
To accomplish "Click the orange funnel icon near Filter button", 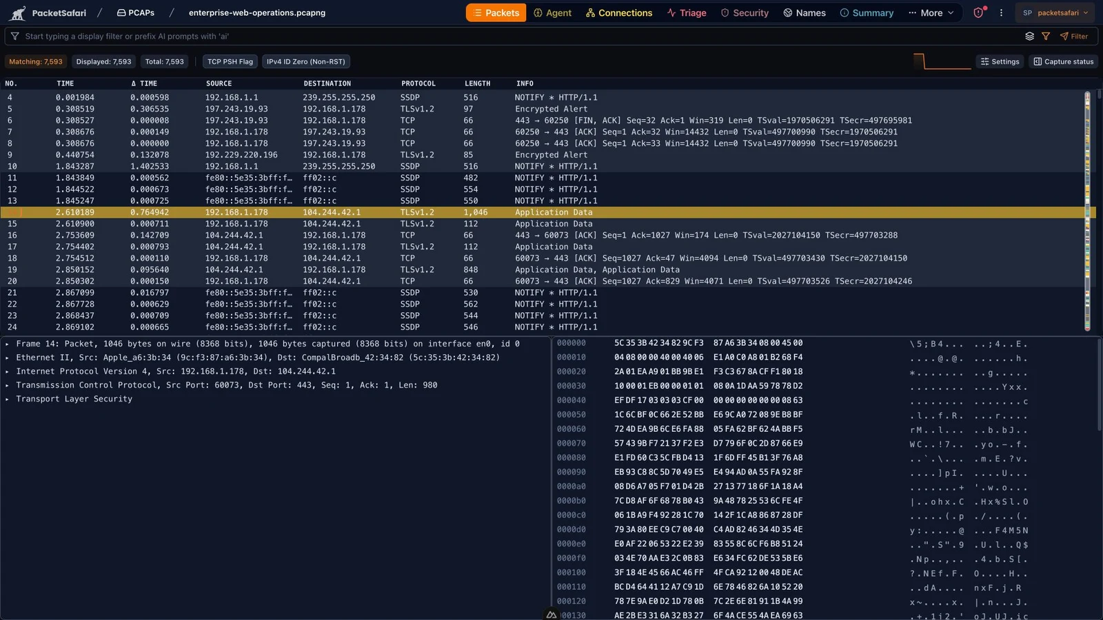I will (1046, 36).
